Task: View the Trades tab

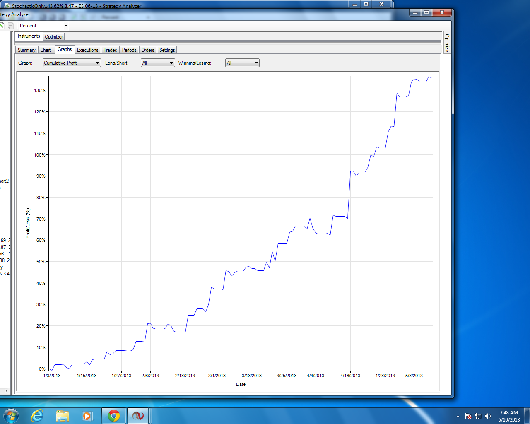Action: 110,50
